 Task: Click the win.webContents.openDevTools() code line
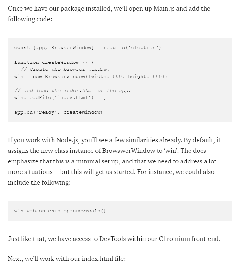(60, 211)
